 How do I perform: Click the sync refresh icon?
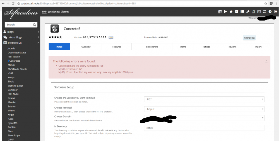pos(264,12)
